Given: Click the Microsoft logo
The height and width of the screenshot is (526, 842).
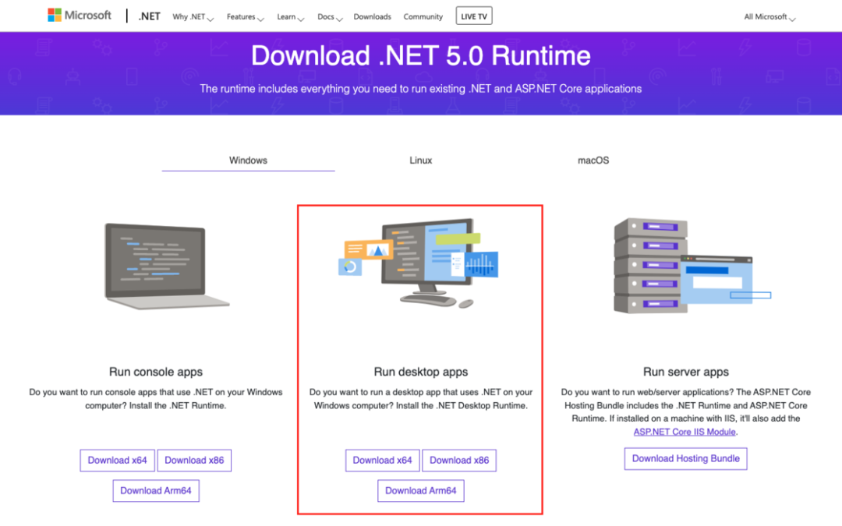Looking at the screenshot, I should tap(80, 16).
